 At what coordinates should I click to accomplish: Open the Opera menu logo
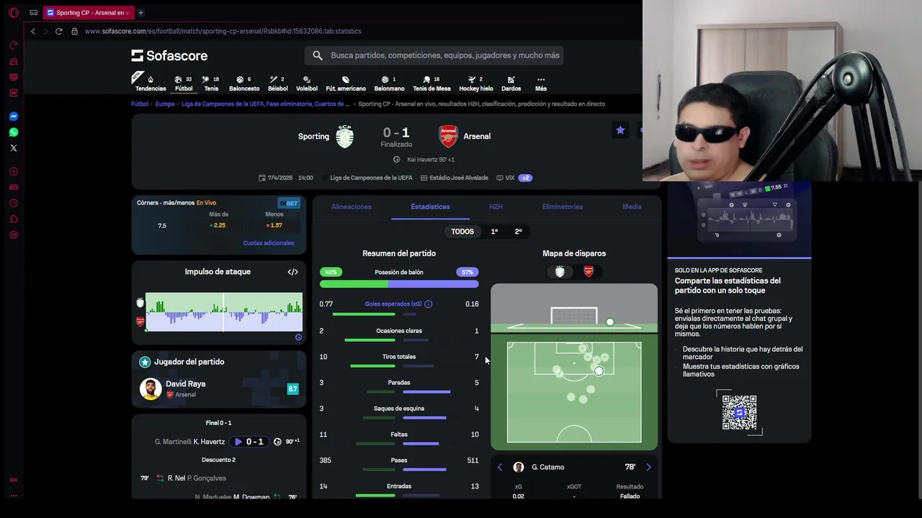click(x=13, y=13)
